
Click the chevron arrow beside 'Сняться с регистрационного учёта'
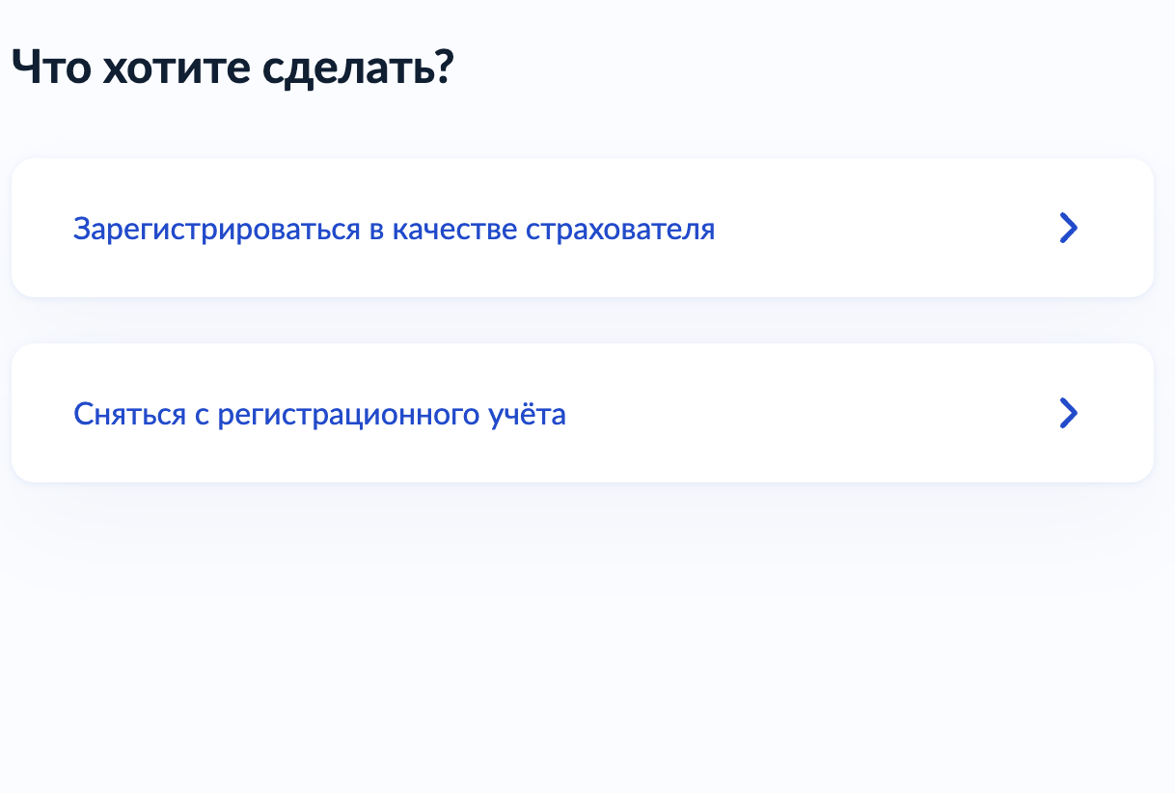(1068, 413)
